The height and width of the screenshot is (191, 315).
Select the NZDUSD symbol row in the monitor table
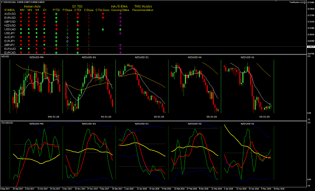10,26
